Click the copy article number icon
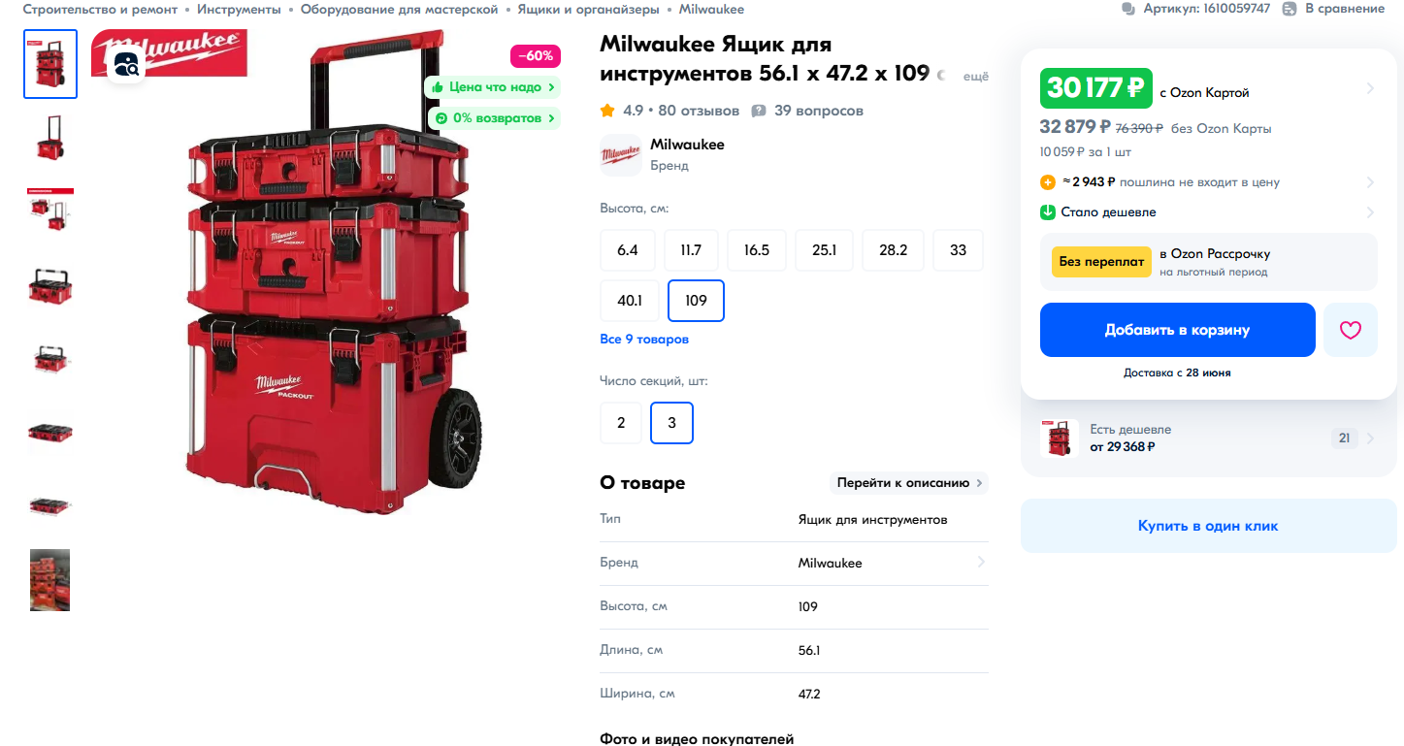This screenshot has height=746, width=1404. coord(1127,9)
